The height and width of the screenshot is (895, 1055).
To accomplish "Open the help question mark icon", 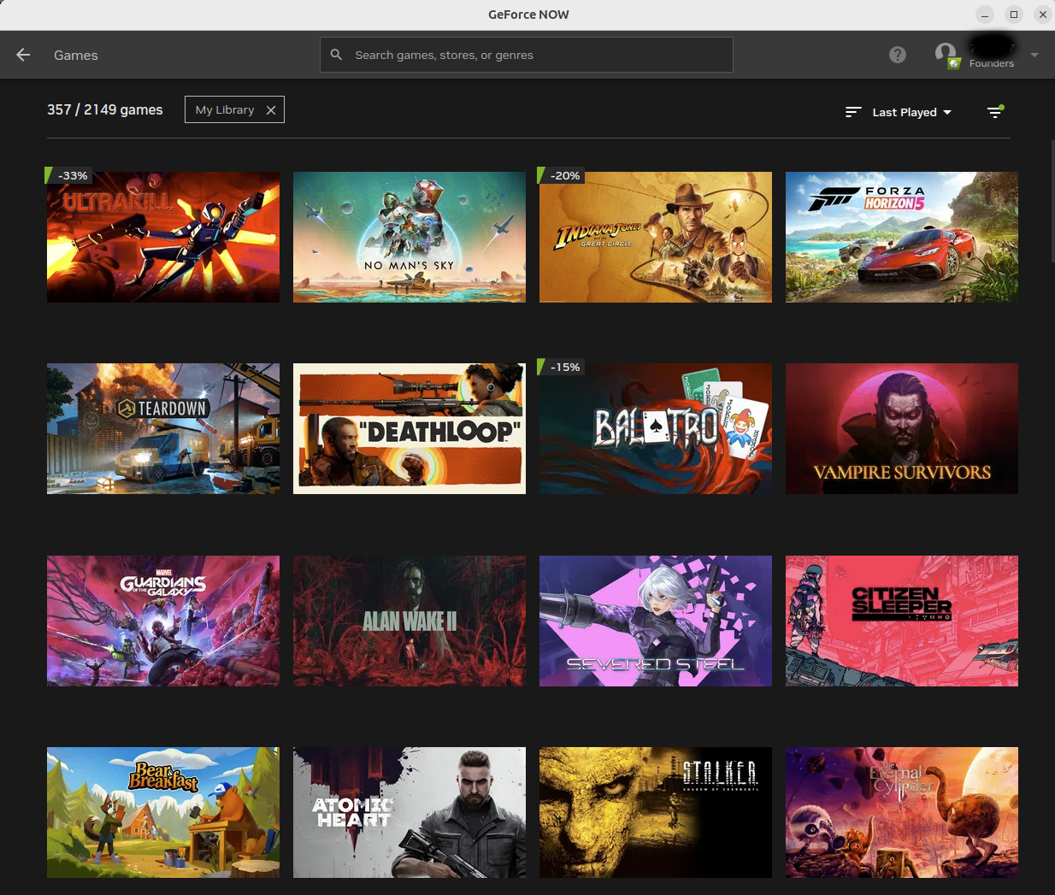I will [x=897, y=55].
